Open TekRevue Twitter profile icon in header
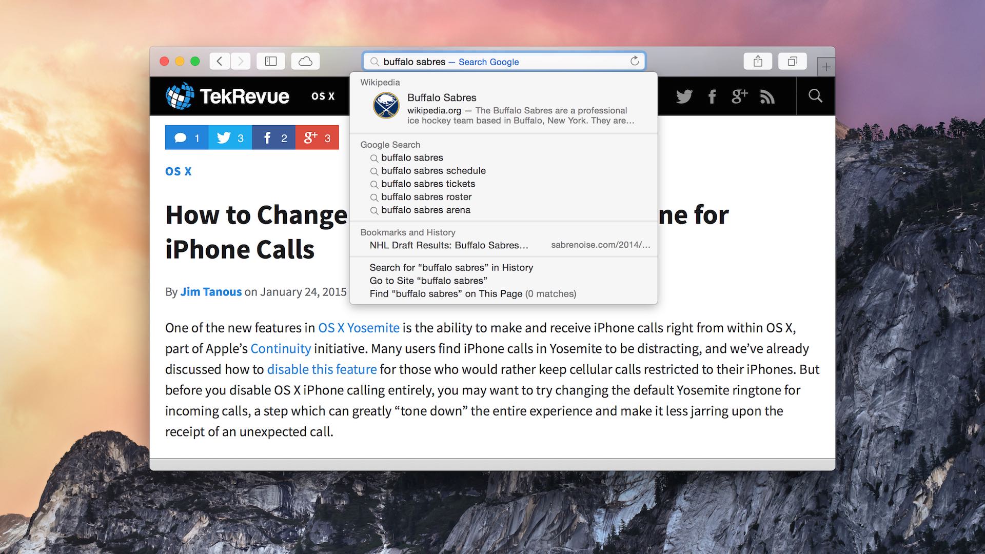The image size is (985, 554). [x=684, y=96]
